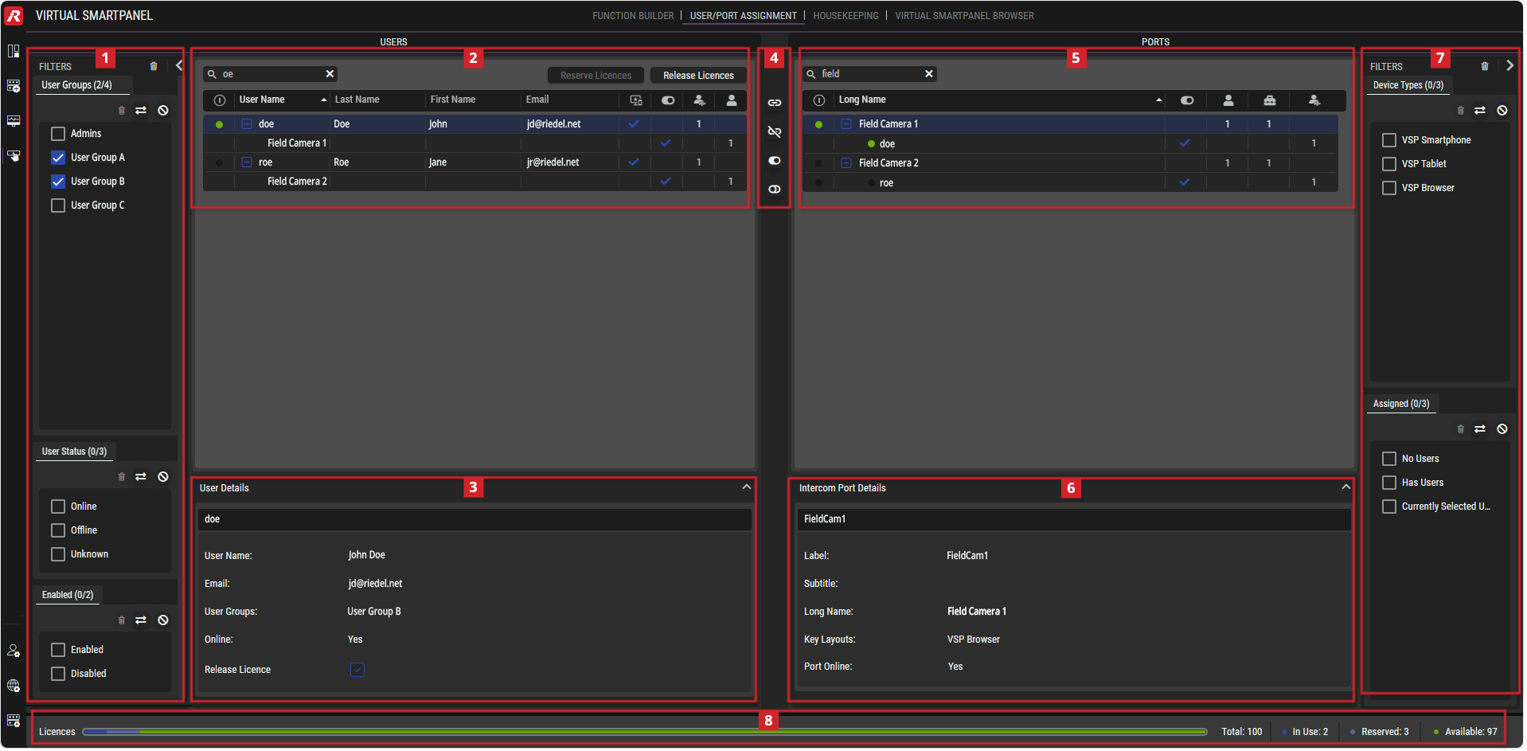Check the Disabled filter checkbox

click(x=58, y=674)
